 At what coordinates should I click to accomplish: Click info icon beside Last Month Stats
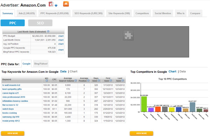(48, 31)
